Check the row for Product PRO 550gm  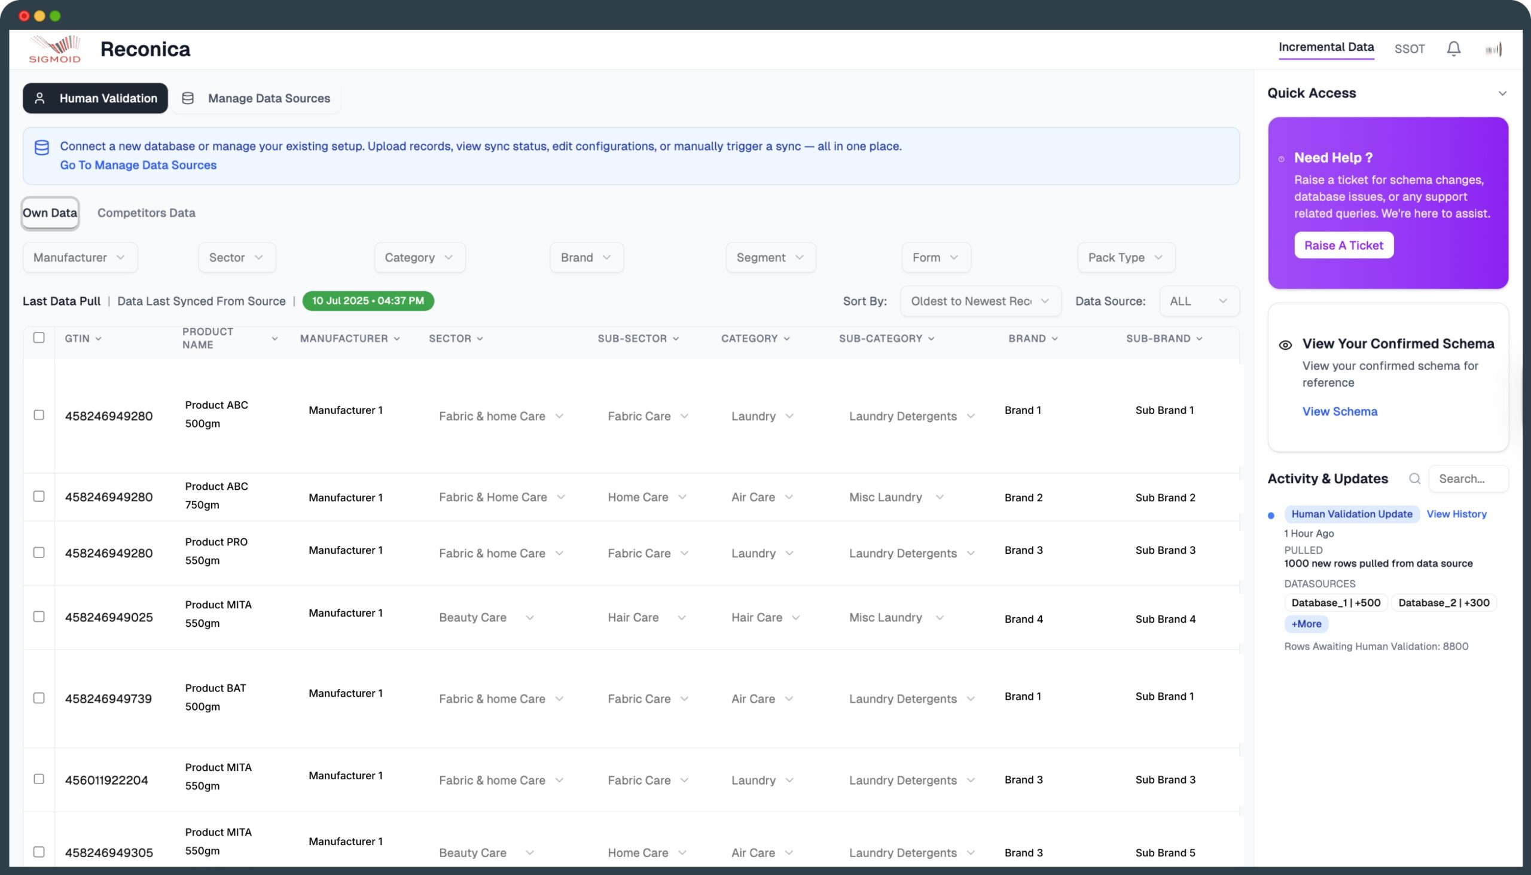pos(39,551)
